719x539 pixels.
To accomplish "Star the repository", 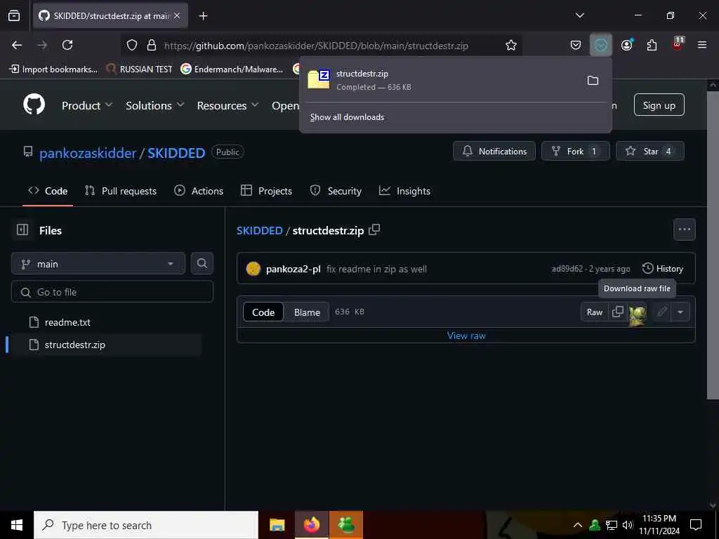I will point(649,152).
